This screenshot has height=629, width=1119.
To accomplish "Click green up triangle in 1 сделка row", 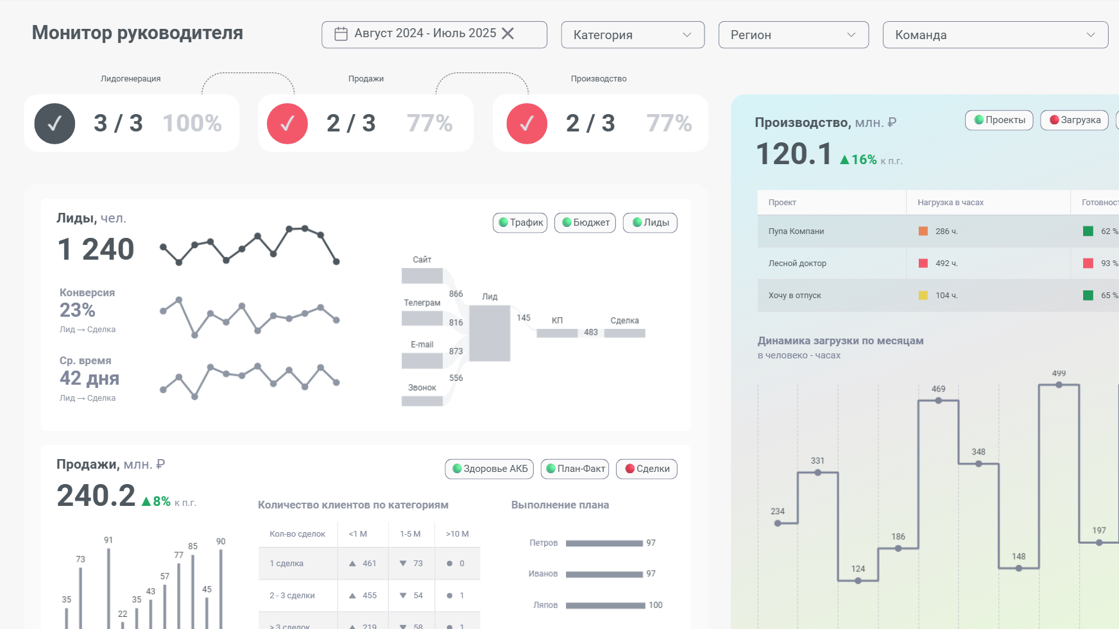I will point(352,564).
